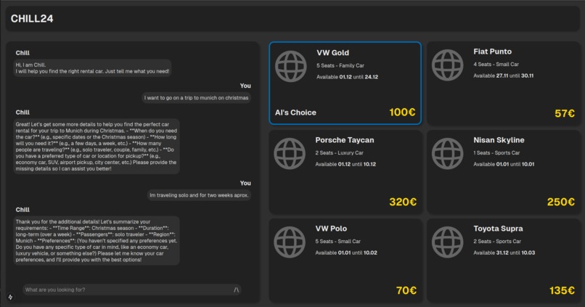Click the 57€ price on Fiat Punto
This screenshot has width=585, height=307.
[x=565, y=113]
